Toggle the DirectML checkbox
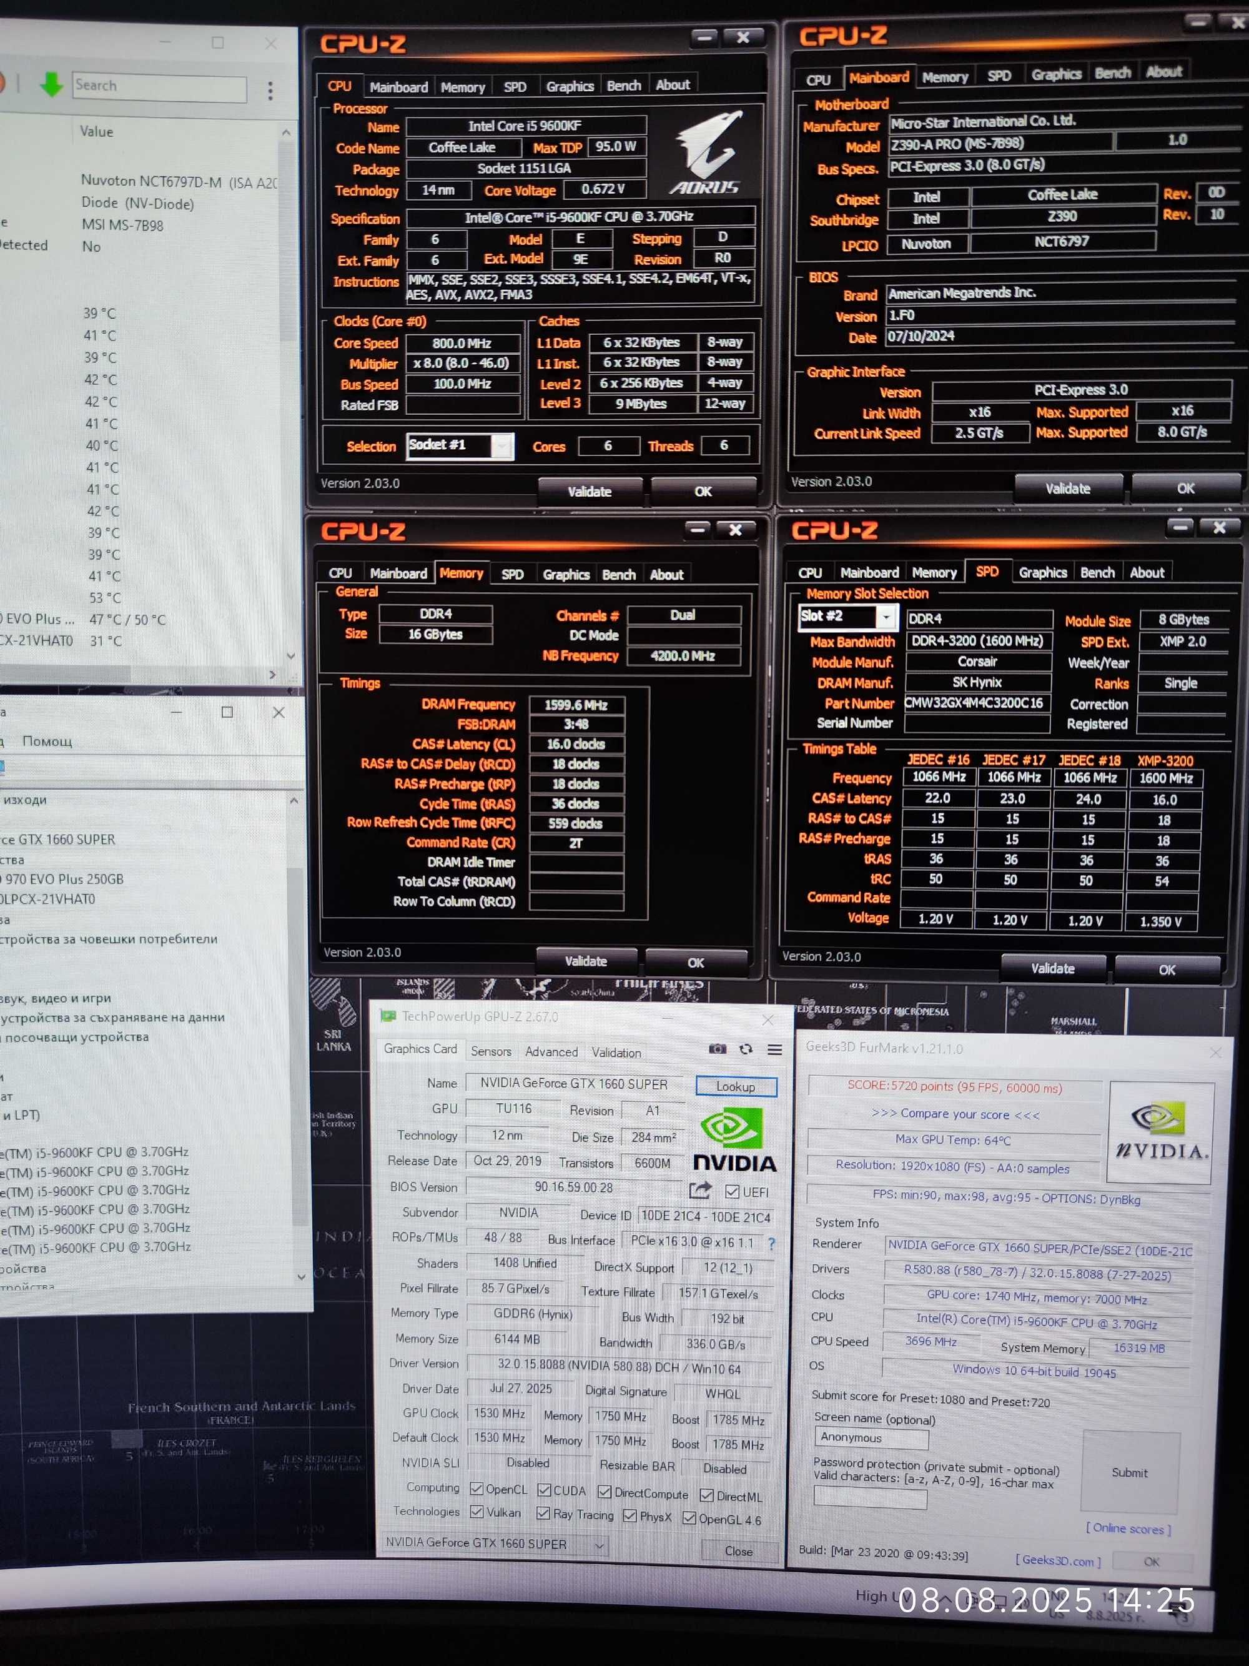This screenshot has height=1666, width=1249. 706,1495
